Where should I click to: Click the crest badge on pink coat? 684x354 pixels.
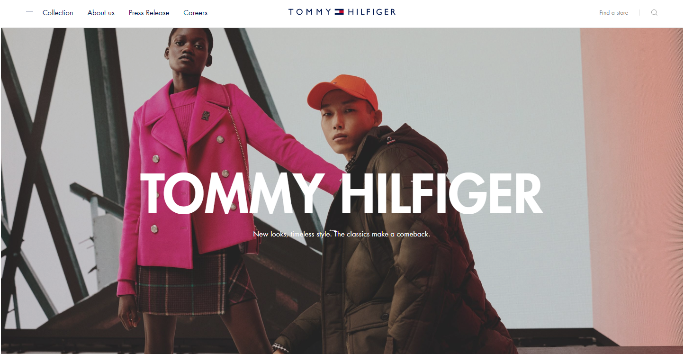click(x=206, y=115)
